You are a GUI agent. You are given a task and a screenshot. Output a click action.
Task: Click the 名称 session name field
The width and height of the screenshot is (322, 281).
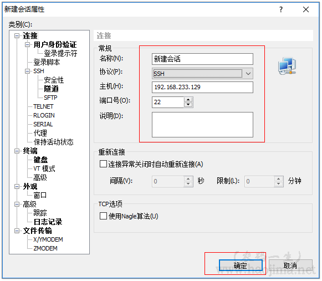pyautogui.click(x=202, y=59)
